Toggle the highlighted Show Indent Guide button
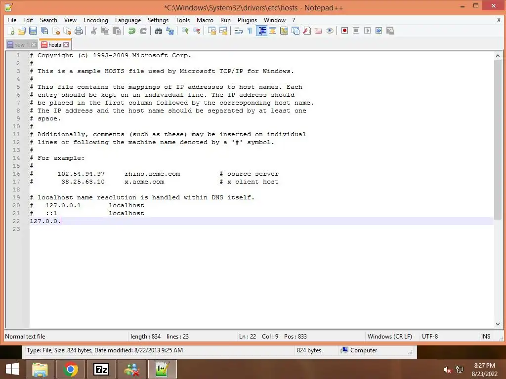The height and width of the screenshot is (379, 506). 261,31
